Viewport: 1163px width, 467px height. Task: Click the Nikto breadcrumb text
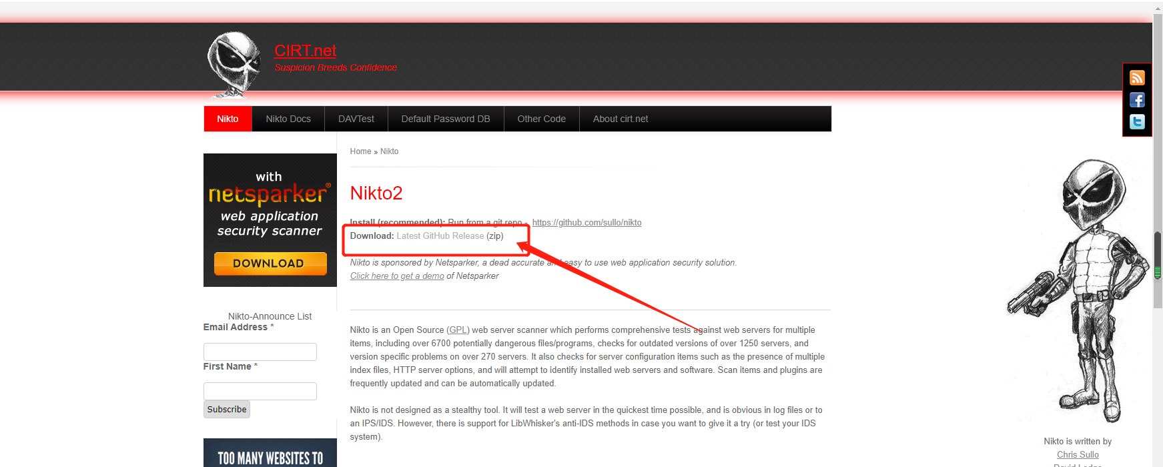click(389, 151)
